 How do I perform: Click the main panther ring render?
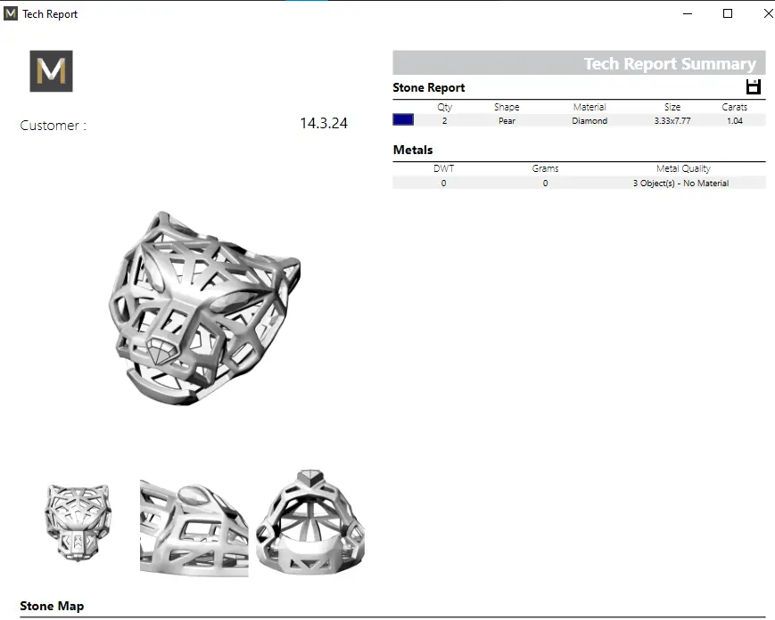pos(203,307)
